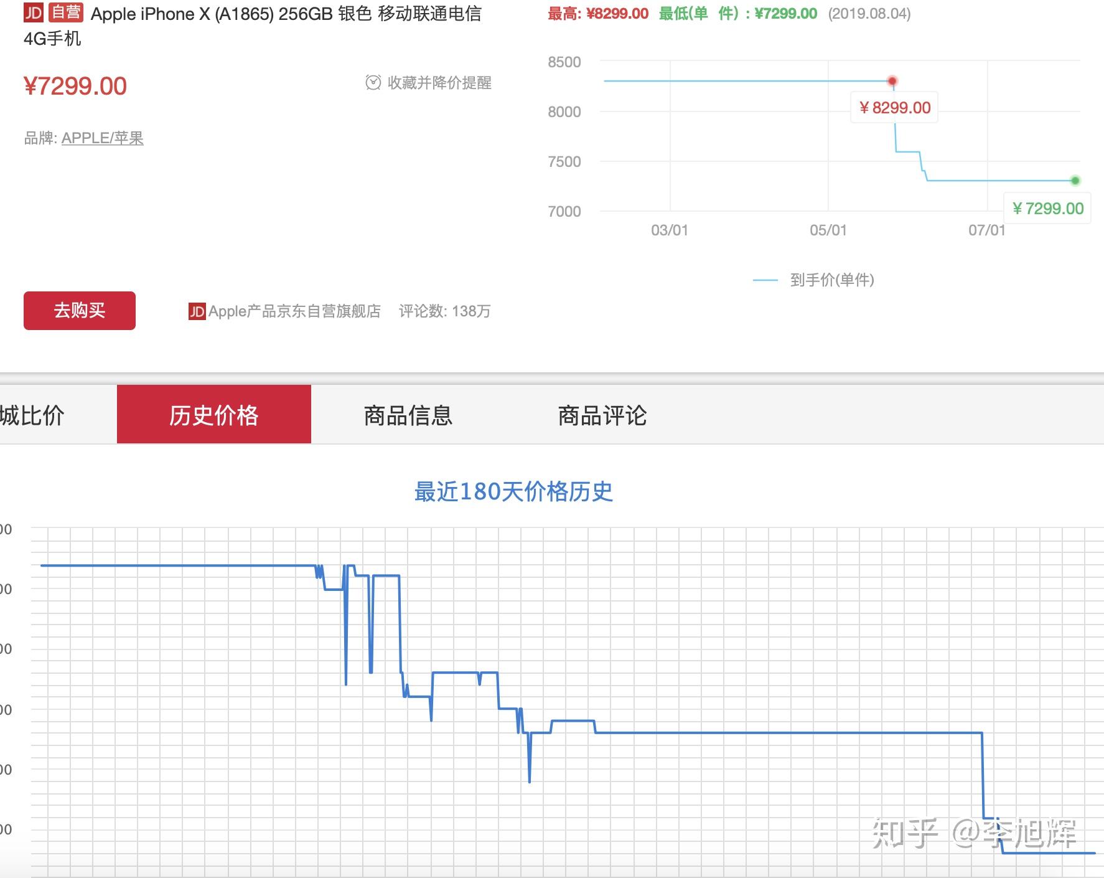Screen dimensions: 1104x878
Task: Click the 8500 y-axis label
Action: pos(564,62)
